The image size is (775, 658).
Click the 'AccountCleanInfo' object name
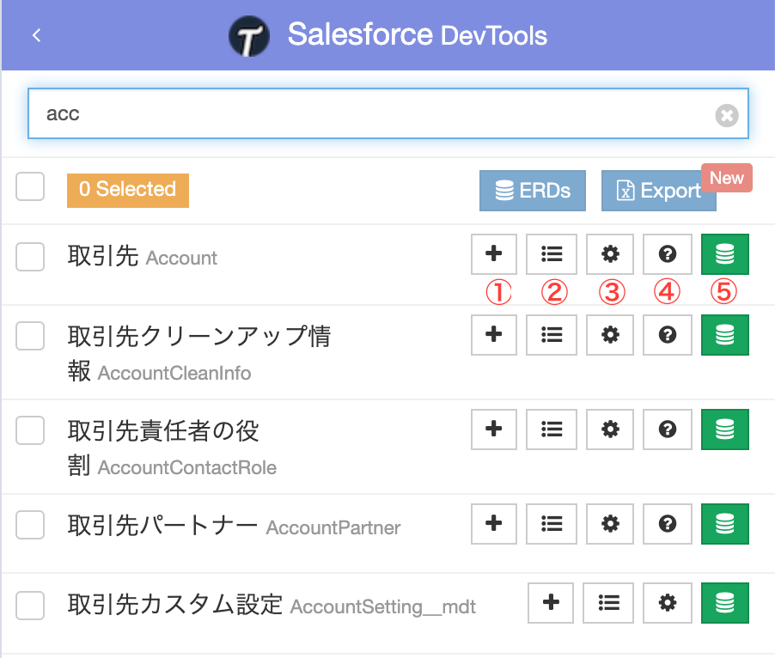[174, 374]
